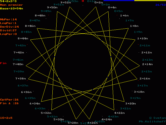Click the 7+38n point label

(21, 79)
